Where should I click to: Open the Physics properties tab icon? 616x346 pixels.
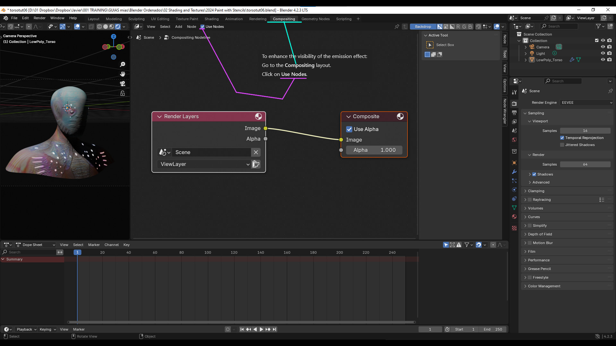tap(514, 190)
